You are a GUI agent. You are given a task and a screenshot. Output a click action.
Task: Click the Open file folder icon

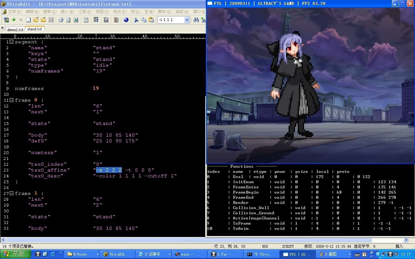pos(36,20)
